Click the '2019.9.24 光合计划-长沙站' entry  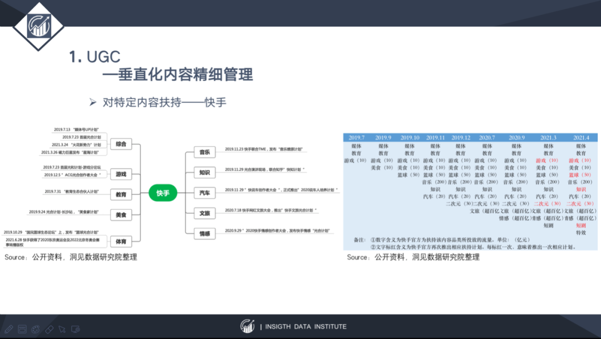pyautogui.click(x=63, y=212)
